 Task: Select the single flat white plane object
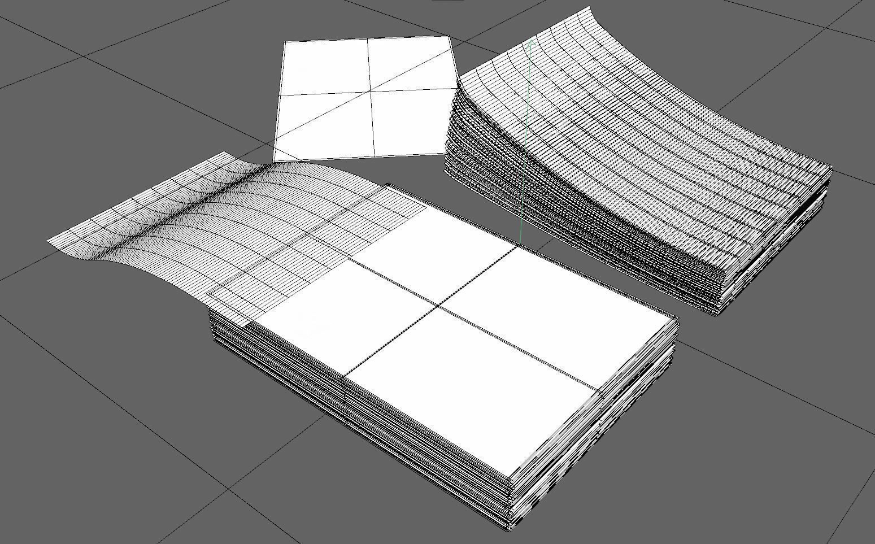click(x=366, y=99)
